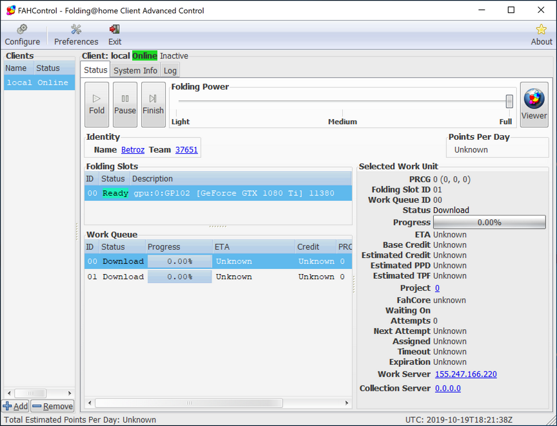Click Work Queue Status column header
557x426 pixels.
click(x=122, y=247)
